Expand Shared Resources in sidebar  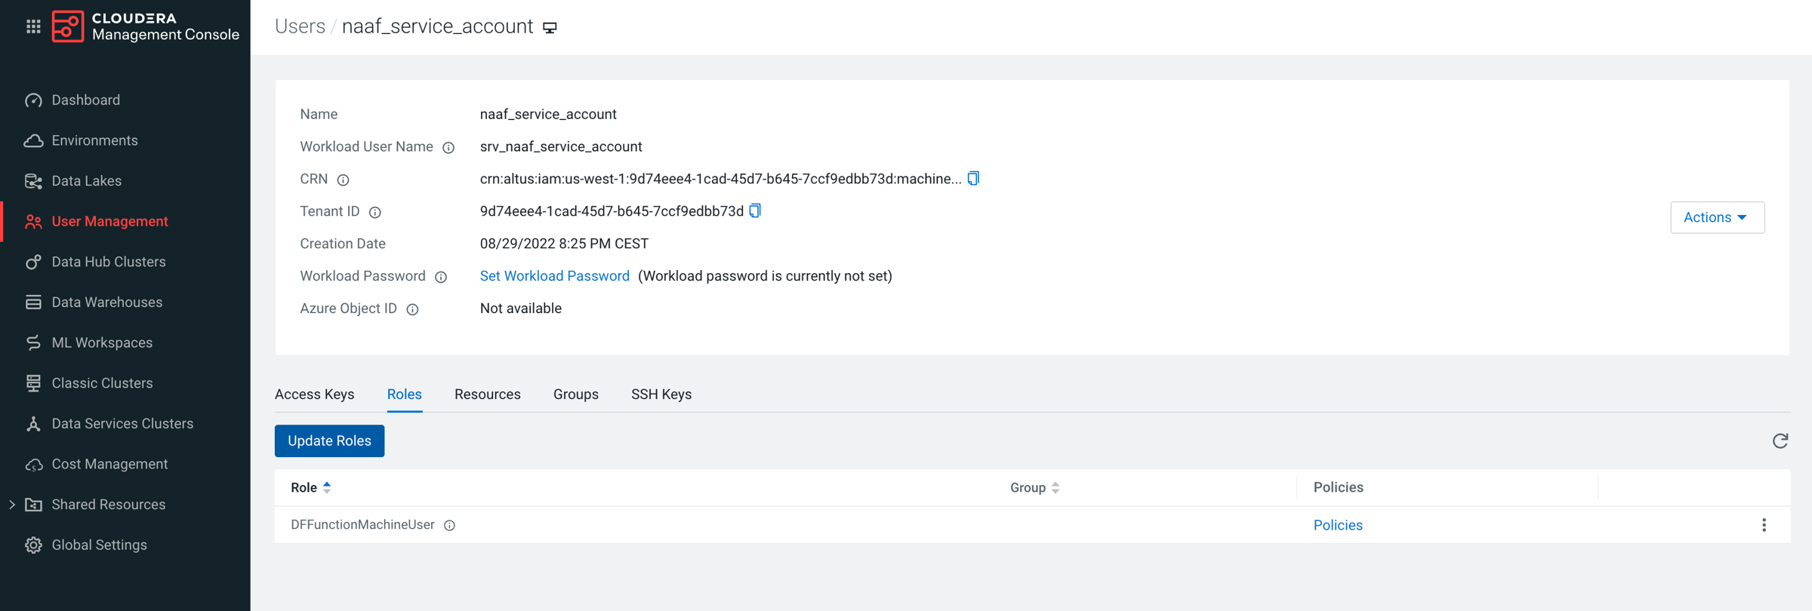click(x=12, y=505)
